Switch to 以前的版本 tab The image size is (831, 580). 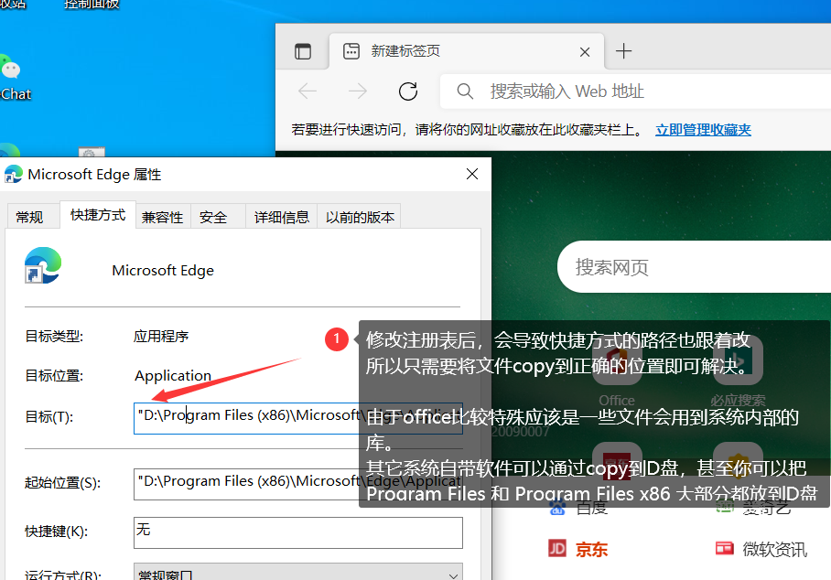click(360, 217)
